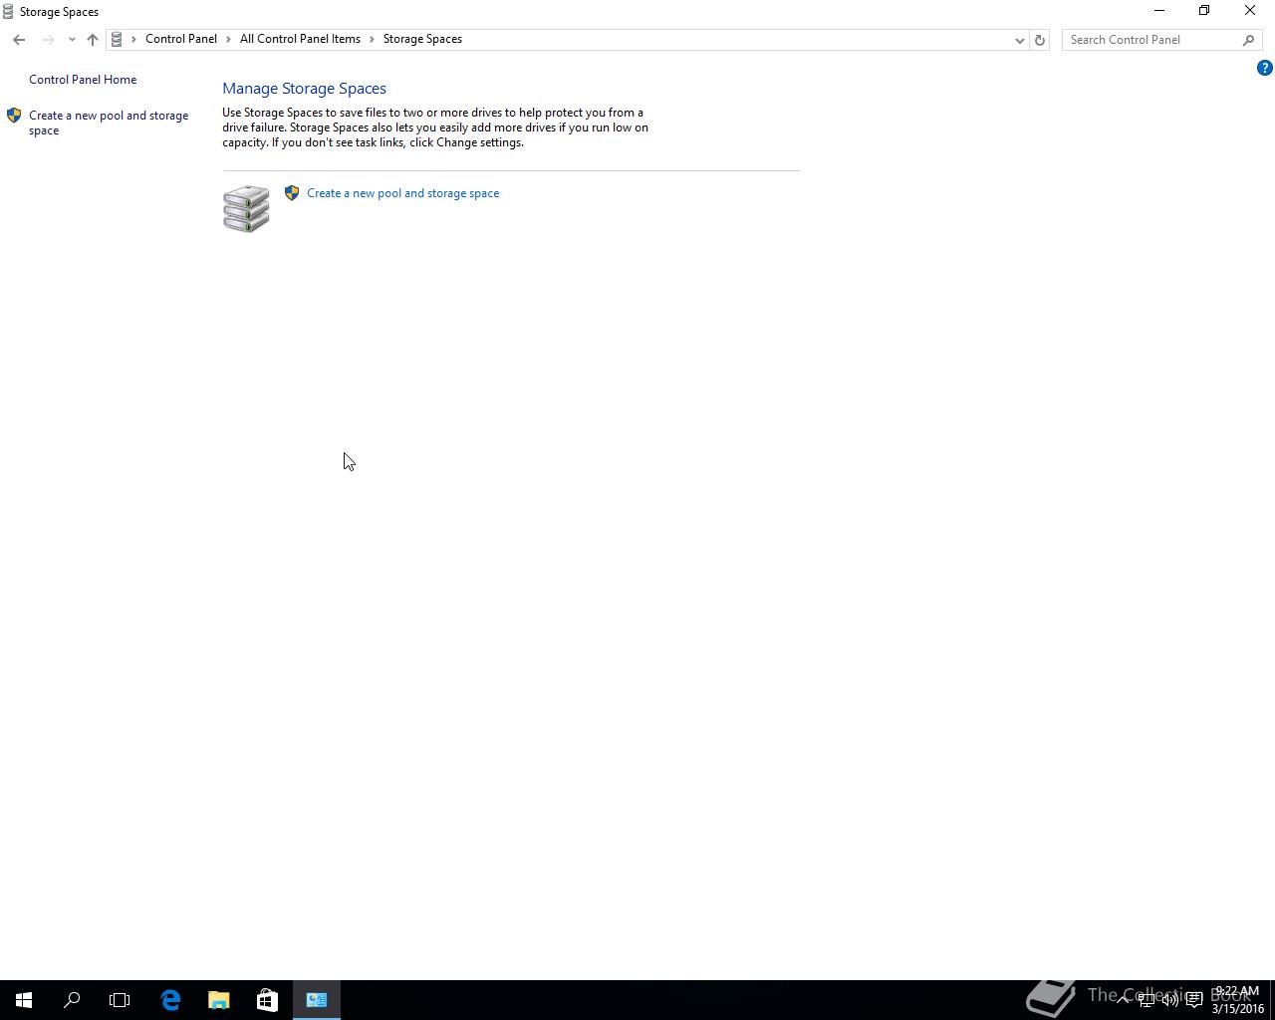Open Task View on the taskbar
This screenshot has height=1020, width=1275.
tap(120, 1000)
